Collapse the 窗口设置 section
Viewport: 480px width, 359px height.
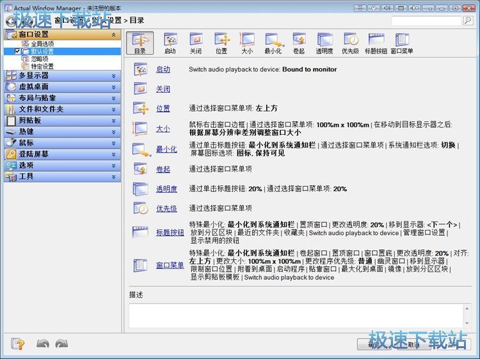point(114,34)
